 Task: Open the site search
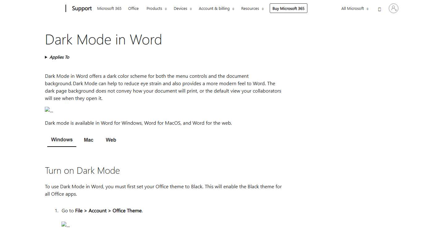click(379, 9)
